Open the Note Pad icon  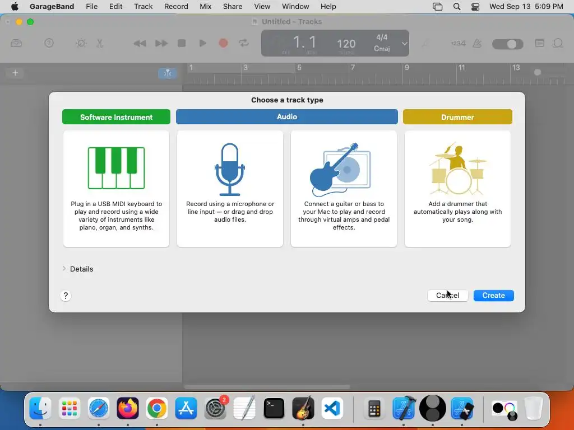tap(540, 43)
